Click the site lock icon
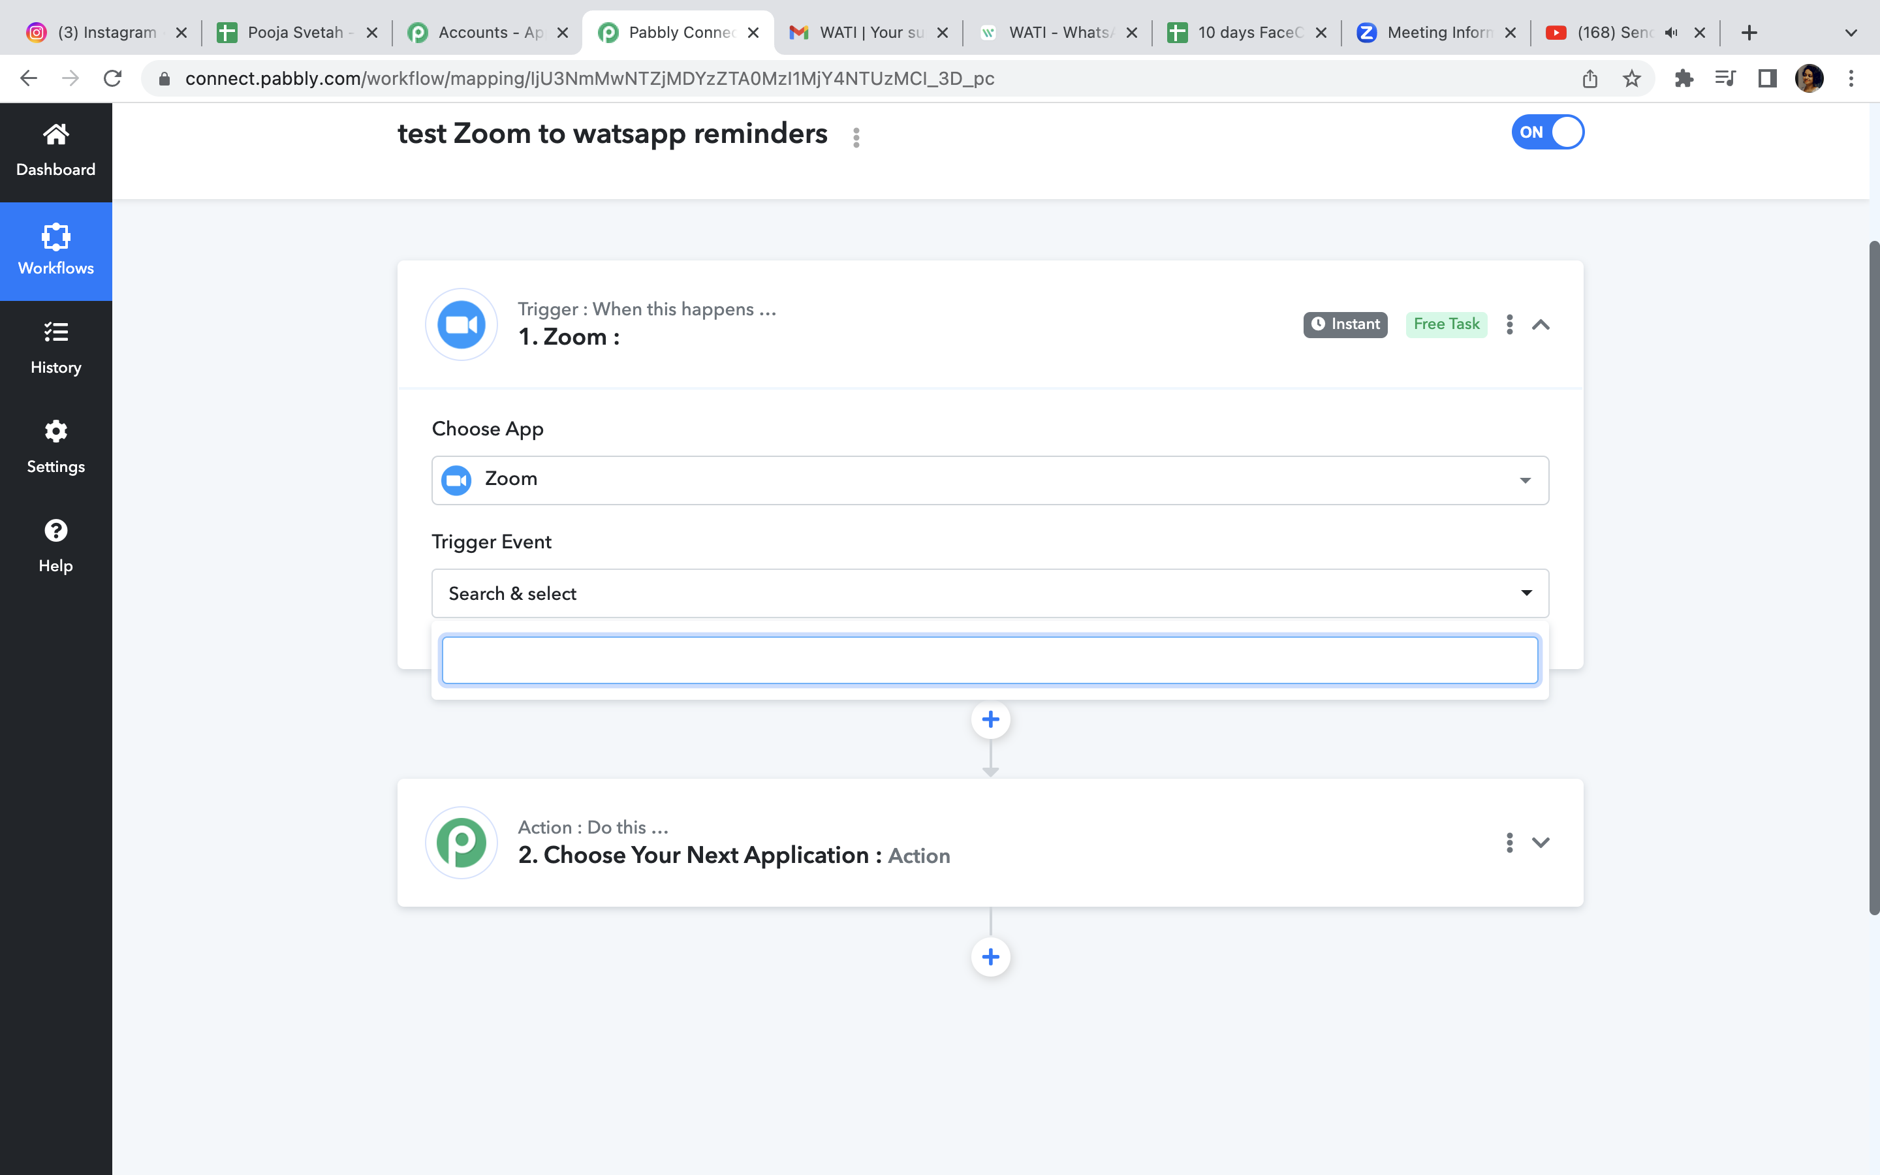The image size is (1880, 1175). pyautogui.click(x=164, y=78)
